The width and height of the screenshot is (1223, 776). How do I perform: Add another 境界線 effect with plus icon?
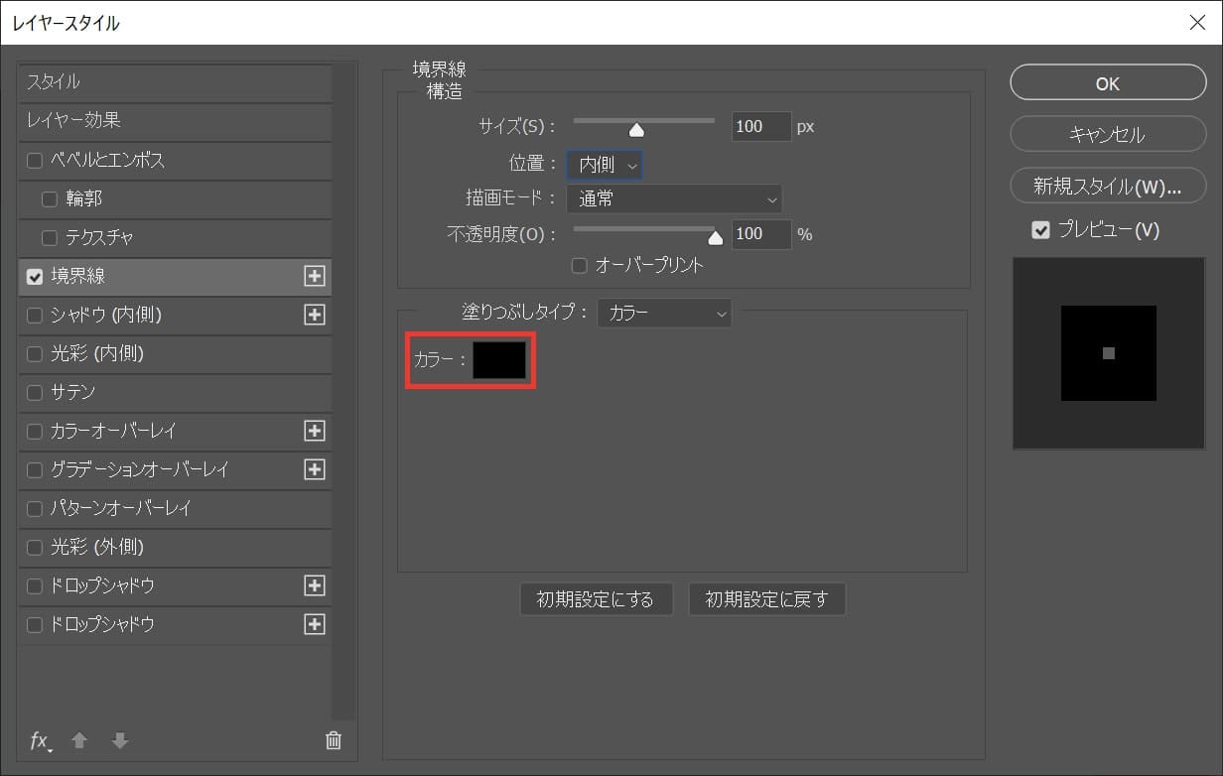pyautogui.click(x=315, y=276)
